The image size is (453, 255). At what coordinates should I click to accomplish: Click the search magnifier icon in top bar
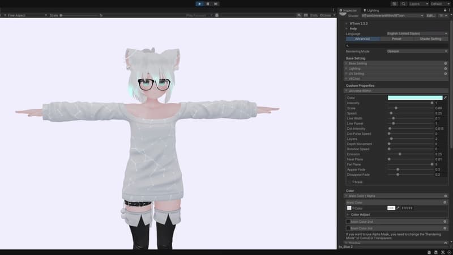pos(403,3)
